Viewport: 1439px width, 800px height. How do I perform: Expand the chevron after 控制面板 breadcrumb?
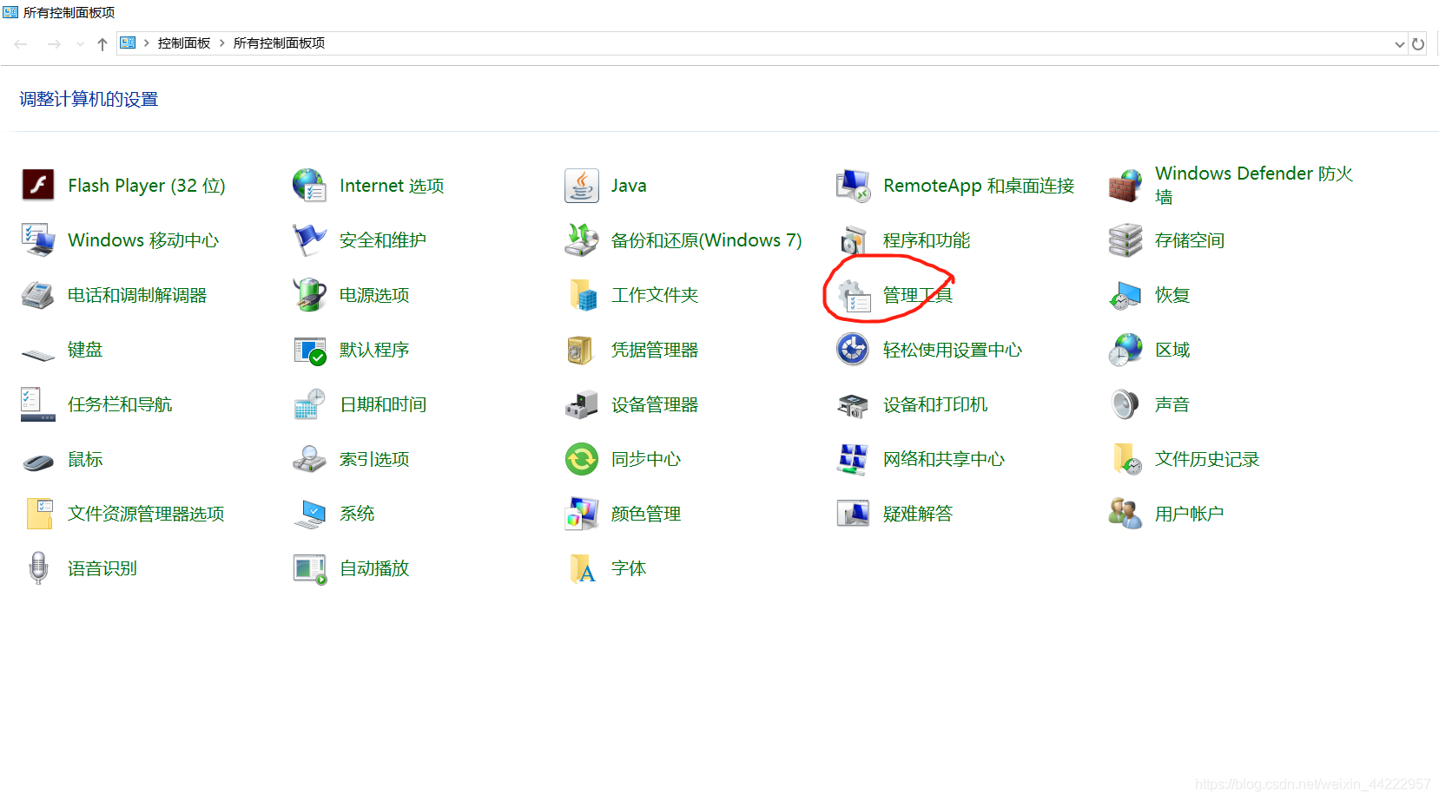[222, 43]
